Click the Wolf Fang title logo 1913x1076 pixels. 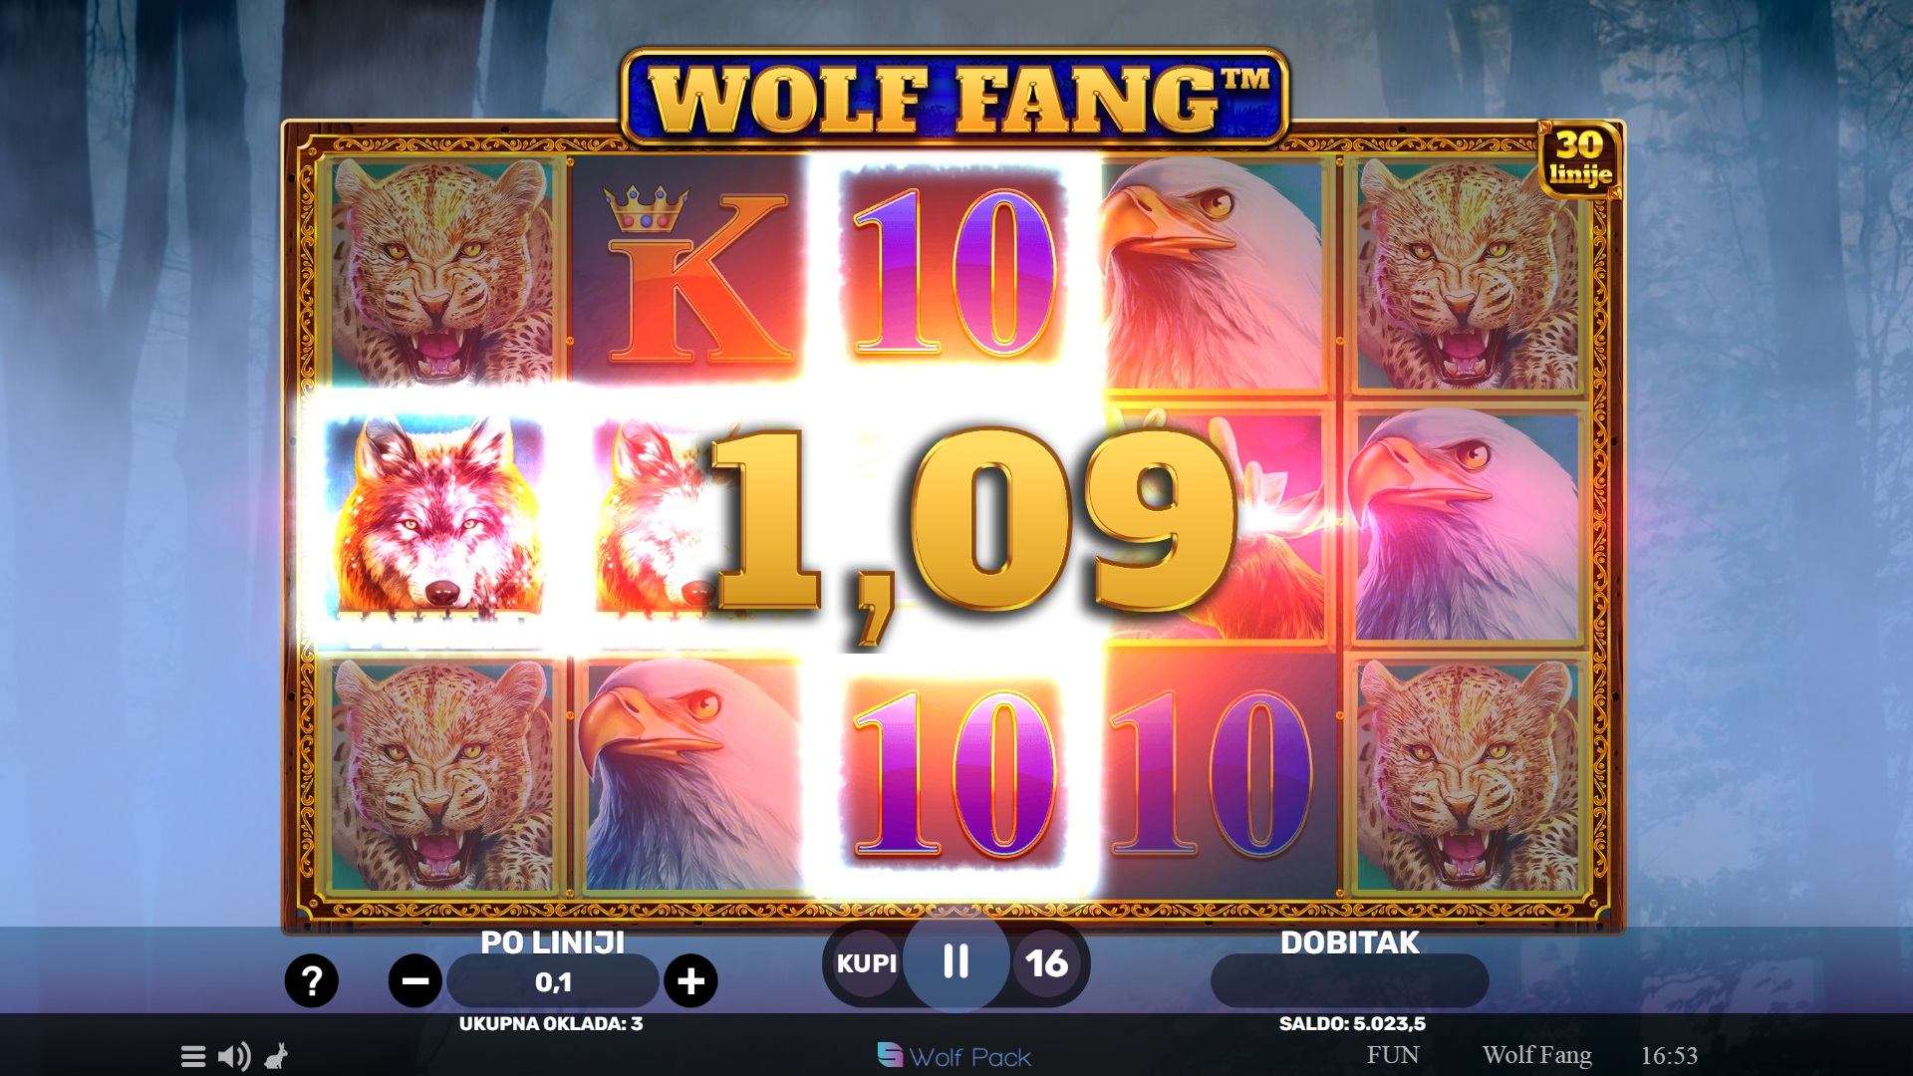click(x=955, y=99)
